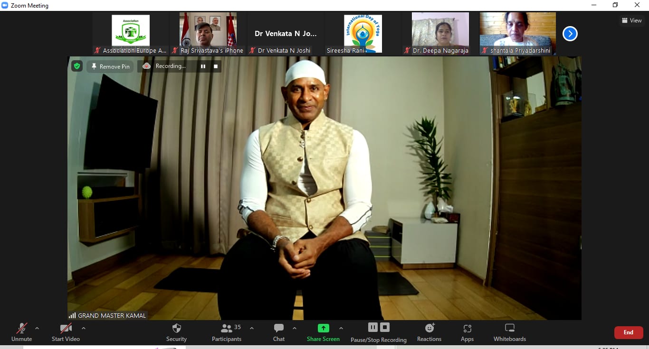Expand video options arrow beside Start Video
The height and width of the screenshot is (349, 649).
[84, 328]
